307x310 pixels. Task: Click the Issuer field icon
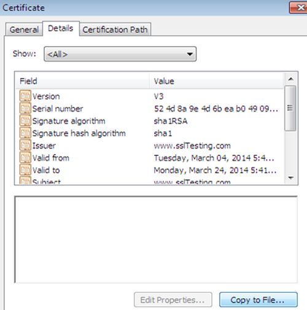tap(25, 145)
